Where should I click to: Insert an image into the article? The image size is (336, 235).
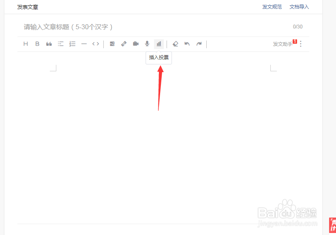coord(112,44)
